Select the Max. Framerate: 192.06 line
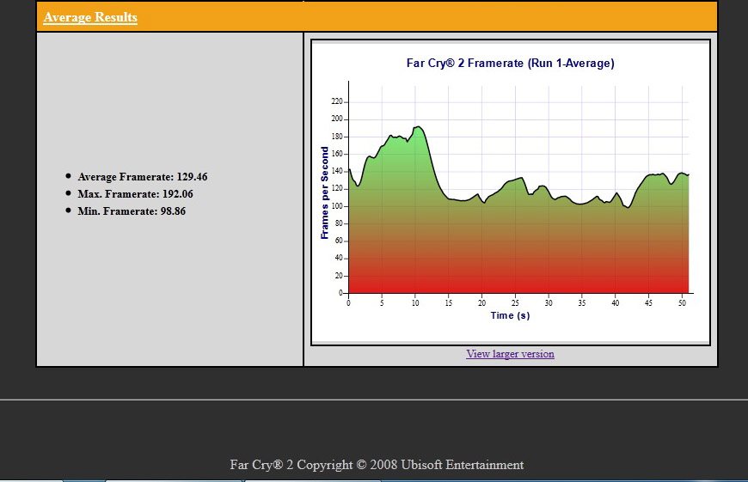748x482 pixels. (x=135, y=194)
